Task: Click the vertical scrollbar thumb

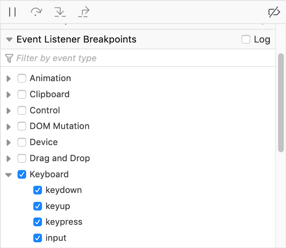Action: (281, 102)
